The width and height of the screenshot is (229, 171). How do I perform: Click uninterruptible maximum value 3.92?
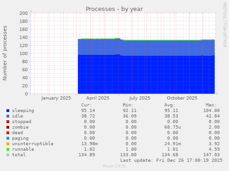[x=214, y=144]
